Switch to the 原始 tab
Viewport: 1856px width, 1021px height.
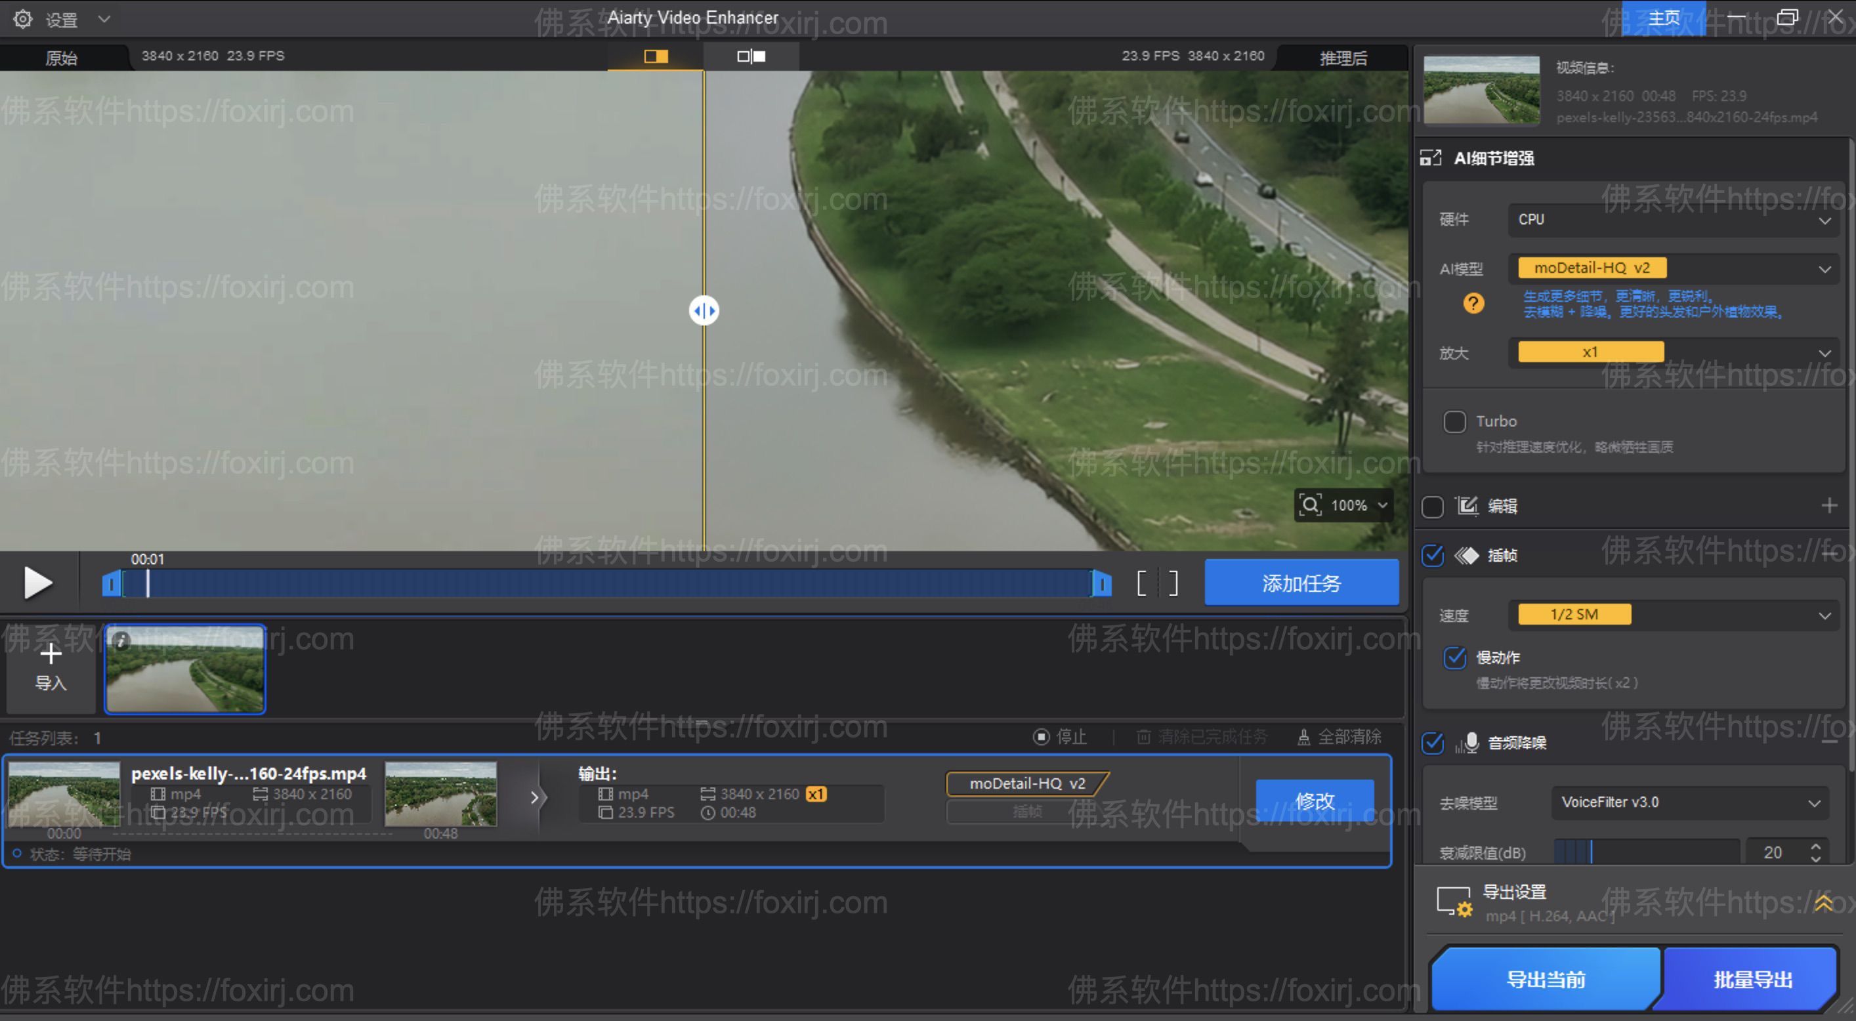[61, 58]
